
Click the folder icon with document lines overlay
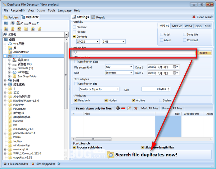33,29
